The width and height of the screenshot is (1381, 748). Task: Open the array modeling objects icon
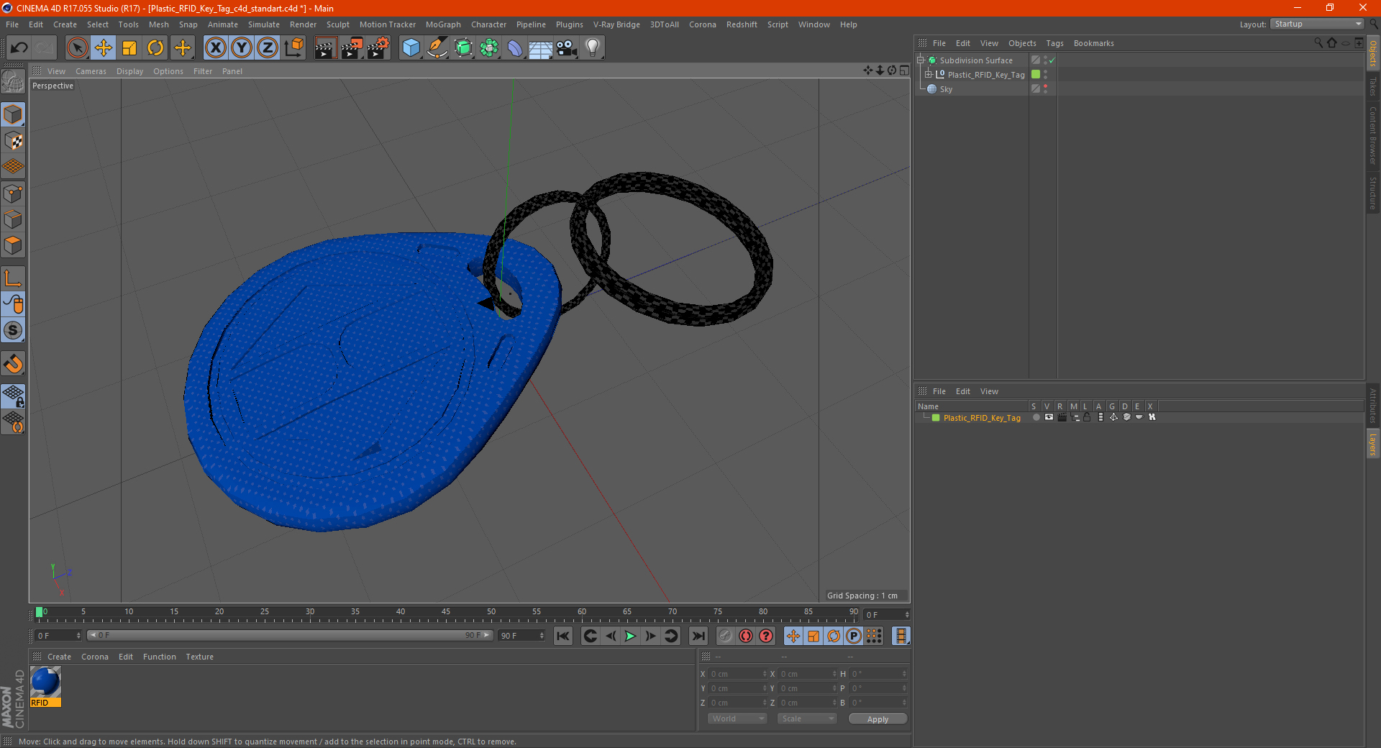tap(489, 48)
